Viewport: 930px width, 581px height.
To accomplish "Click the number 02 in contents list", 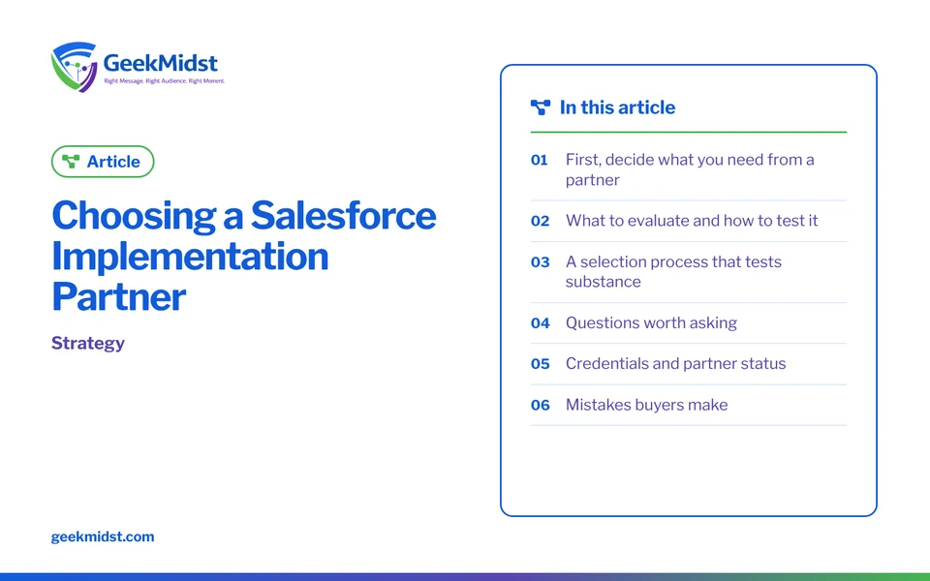I will tap(540, 221).
